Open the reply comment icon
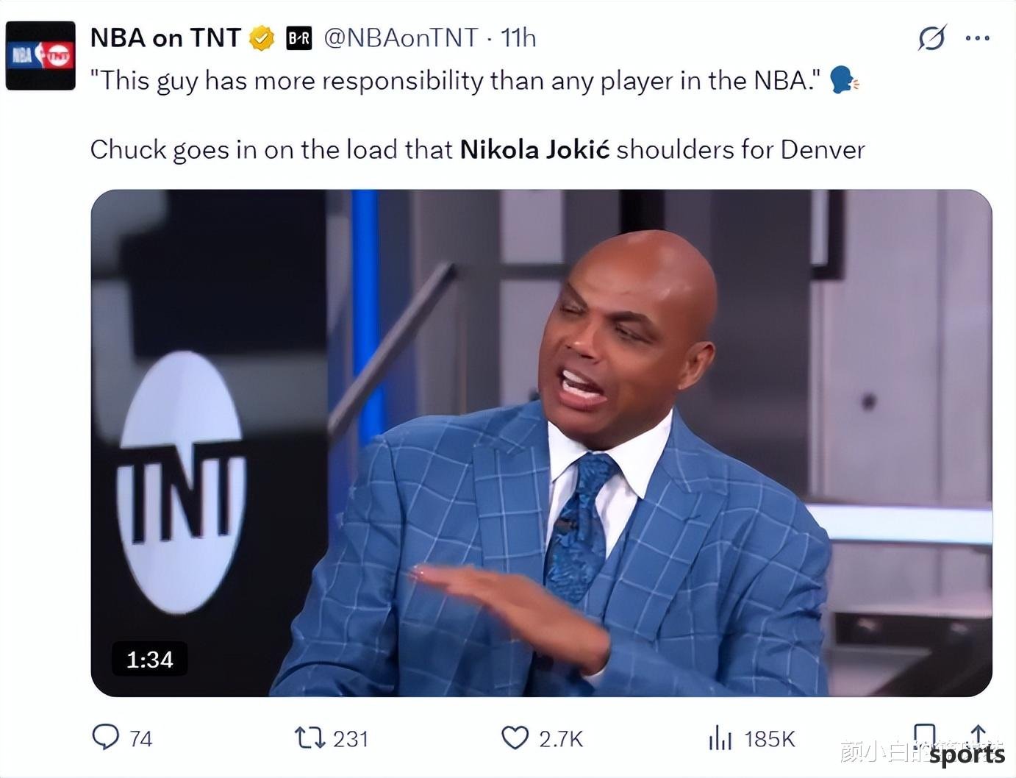 105,737
